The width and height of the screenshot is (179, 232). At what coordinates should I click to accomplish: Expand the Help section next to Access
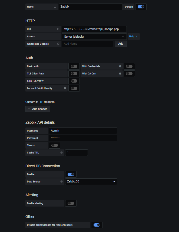[133, 36]
